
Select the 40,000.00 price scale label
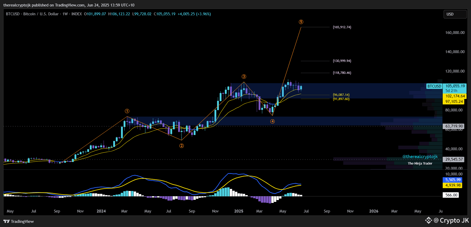point(454,149)
